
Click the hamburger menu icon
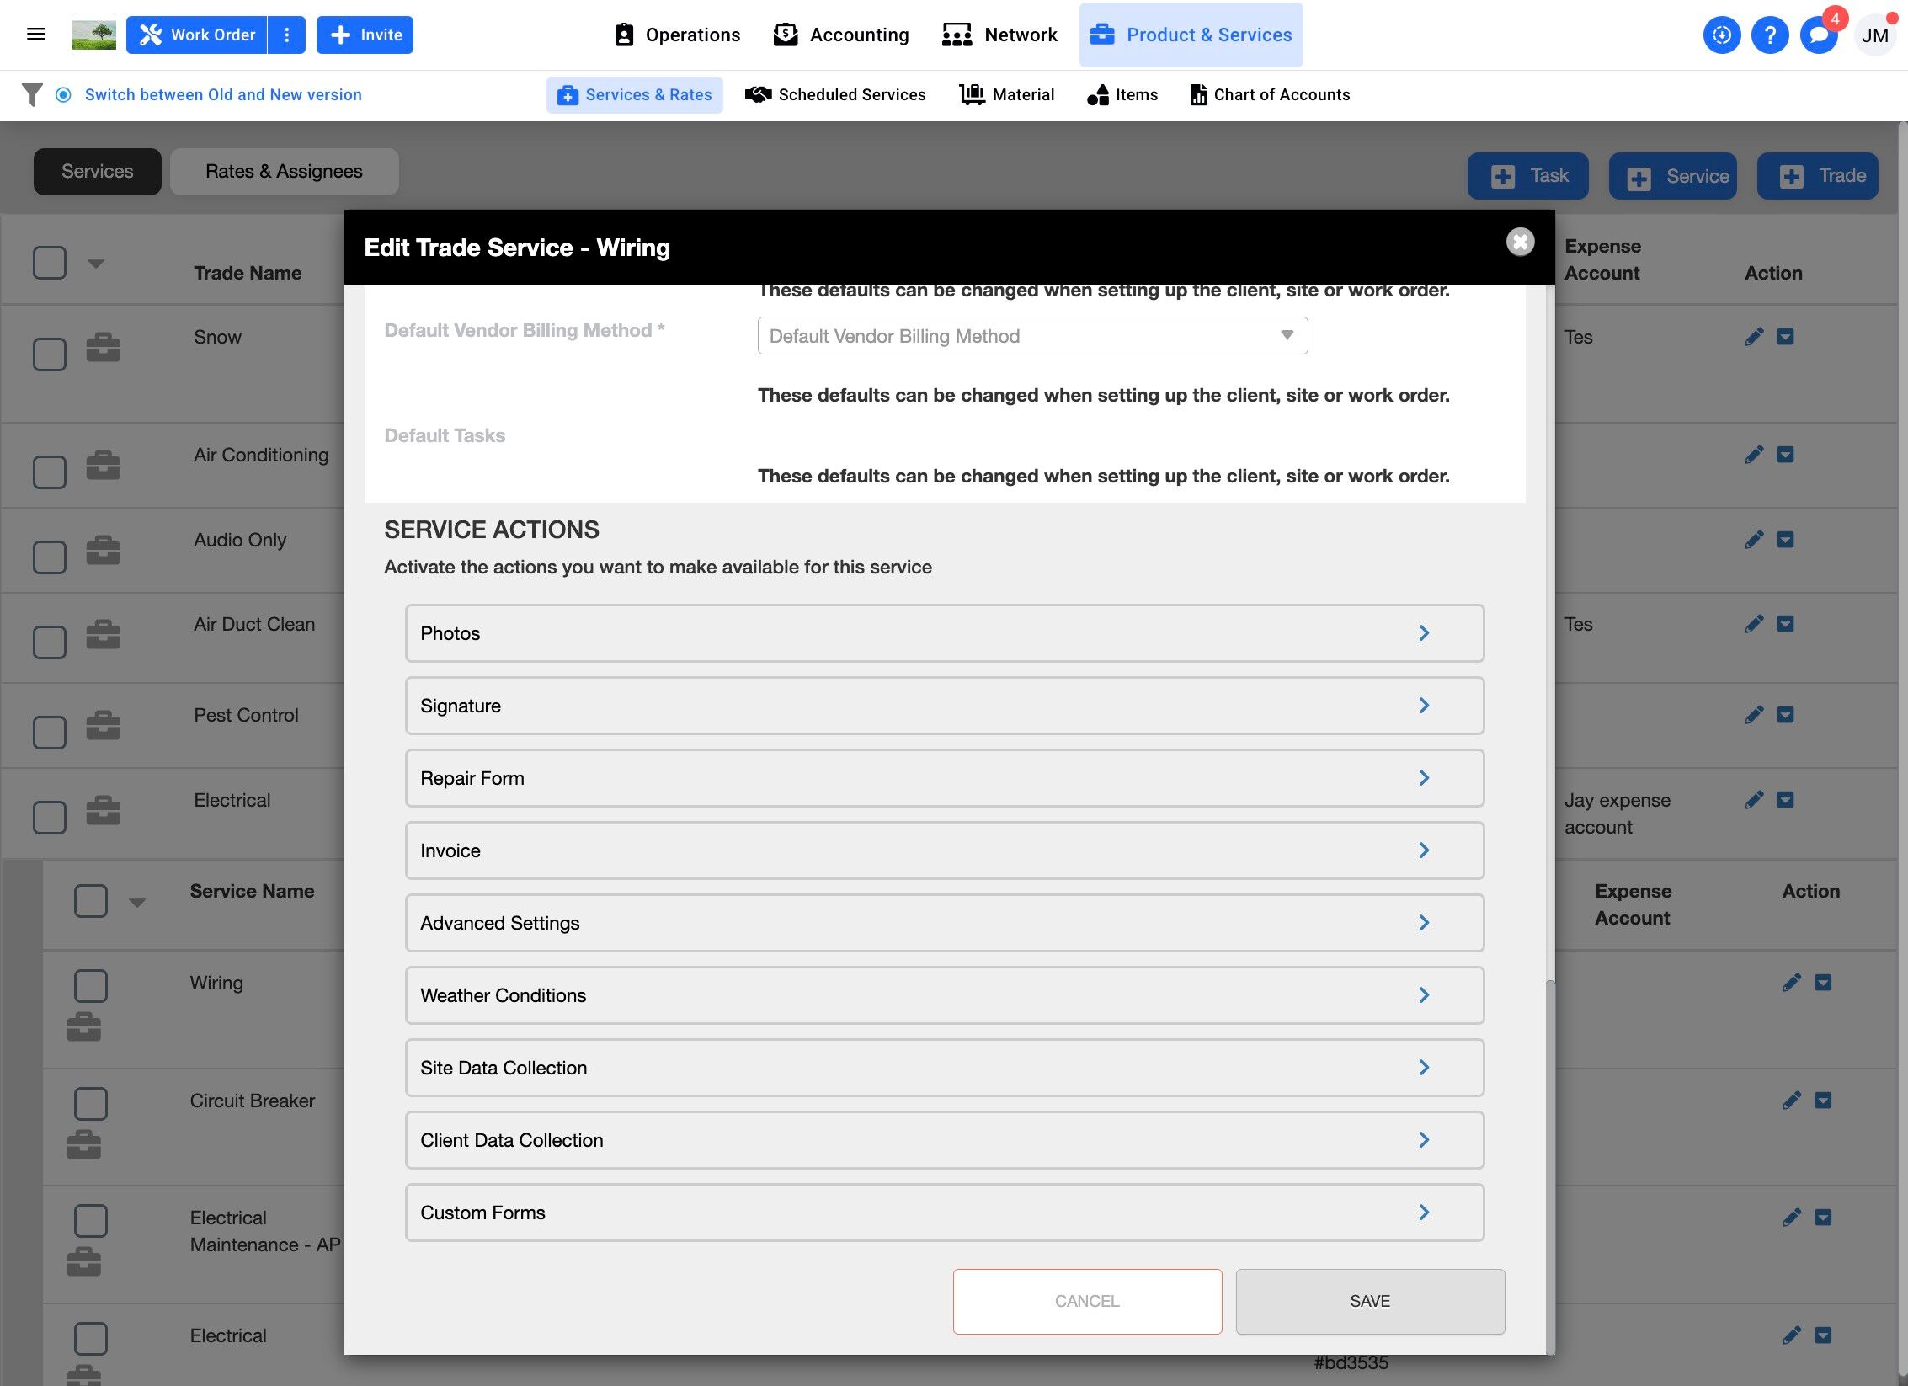pos(36,35)
